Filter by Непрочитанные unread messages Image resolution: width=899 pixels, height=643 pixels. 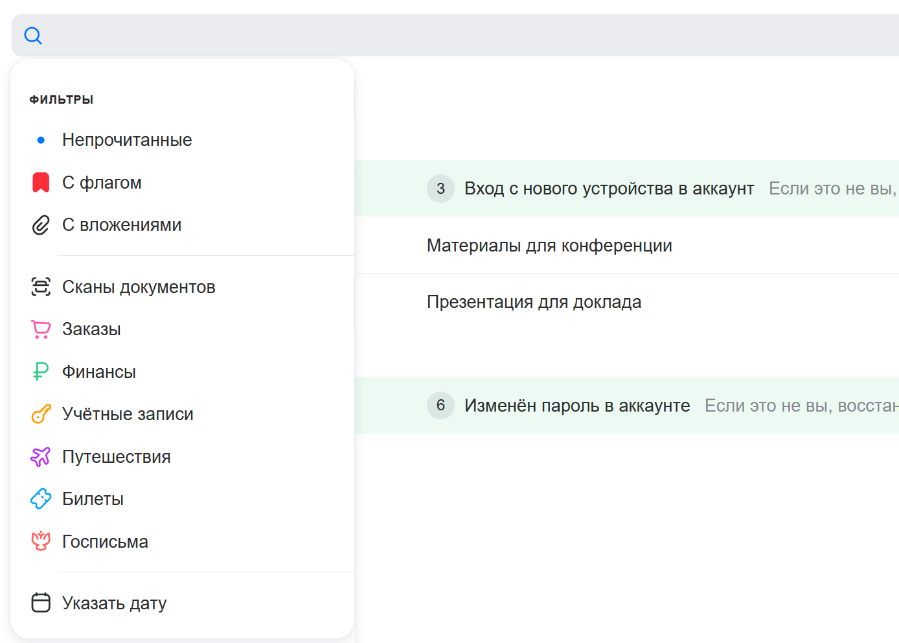click(127, 140)
